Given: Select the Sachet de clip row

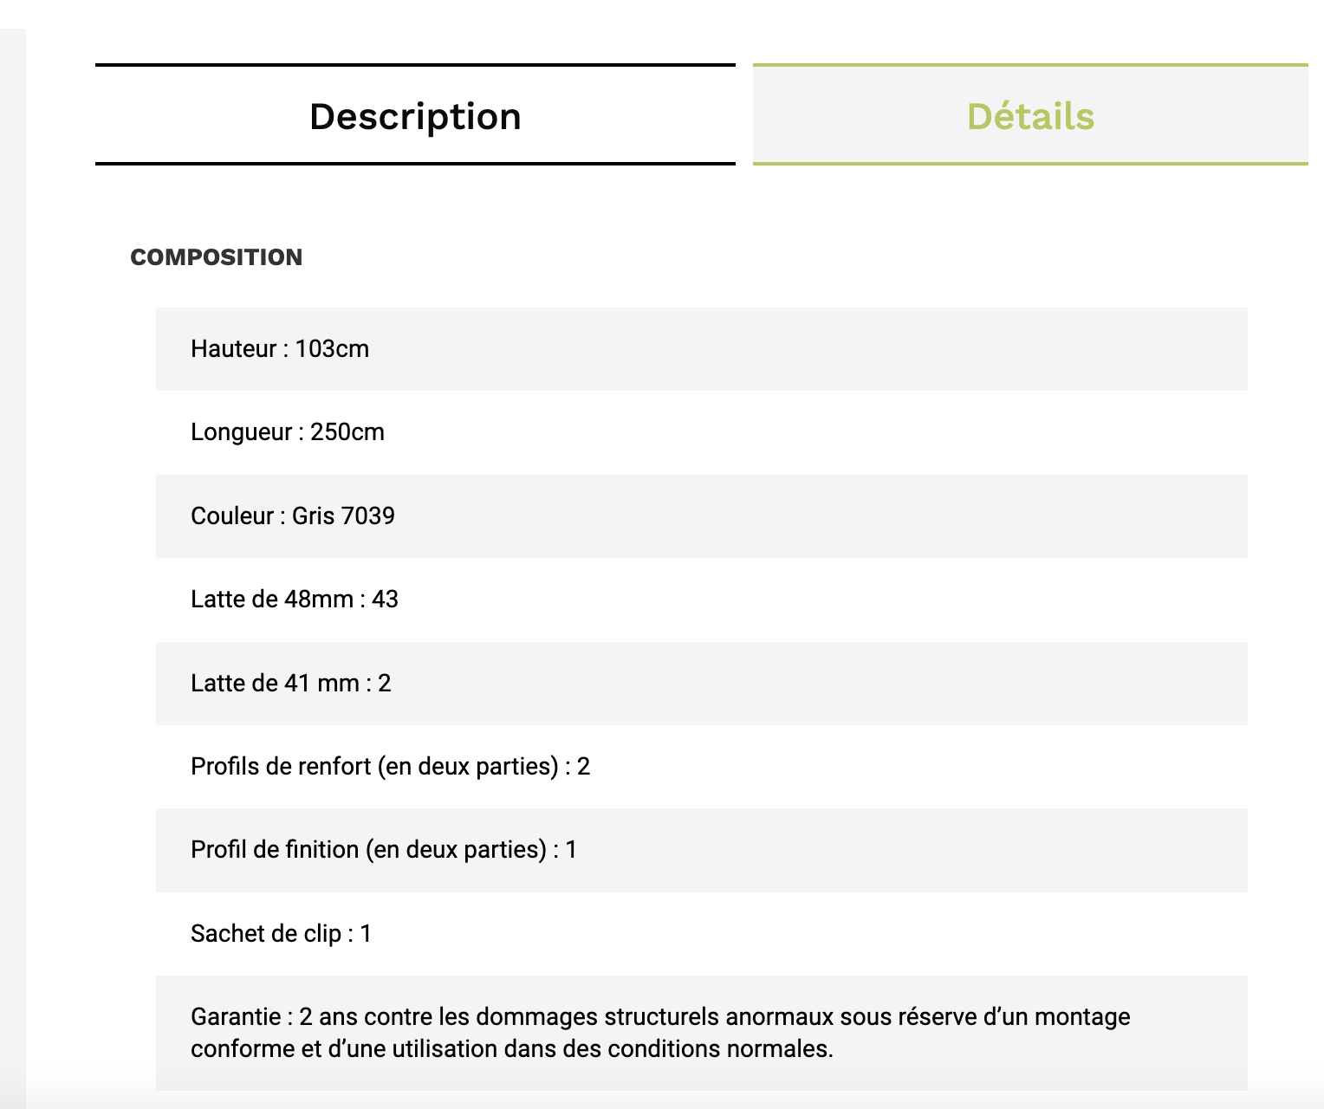Looking at the screenshot, I should pos(702,934).
